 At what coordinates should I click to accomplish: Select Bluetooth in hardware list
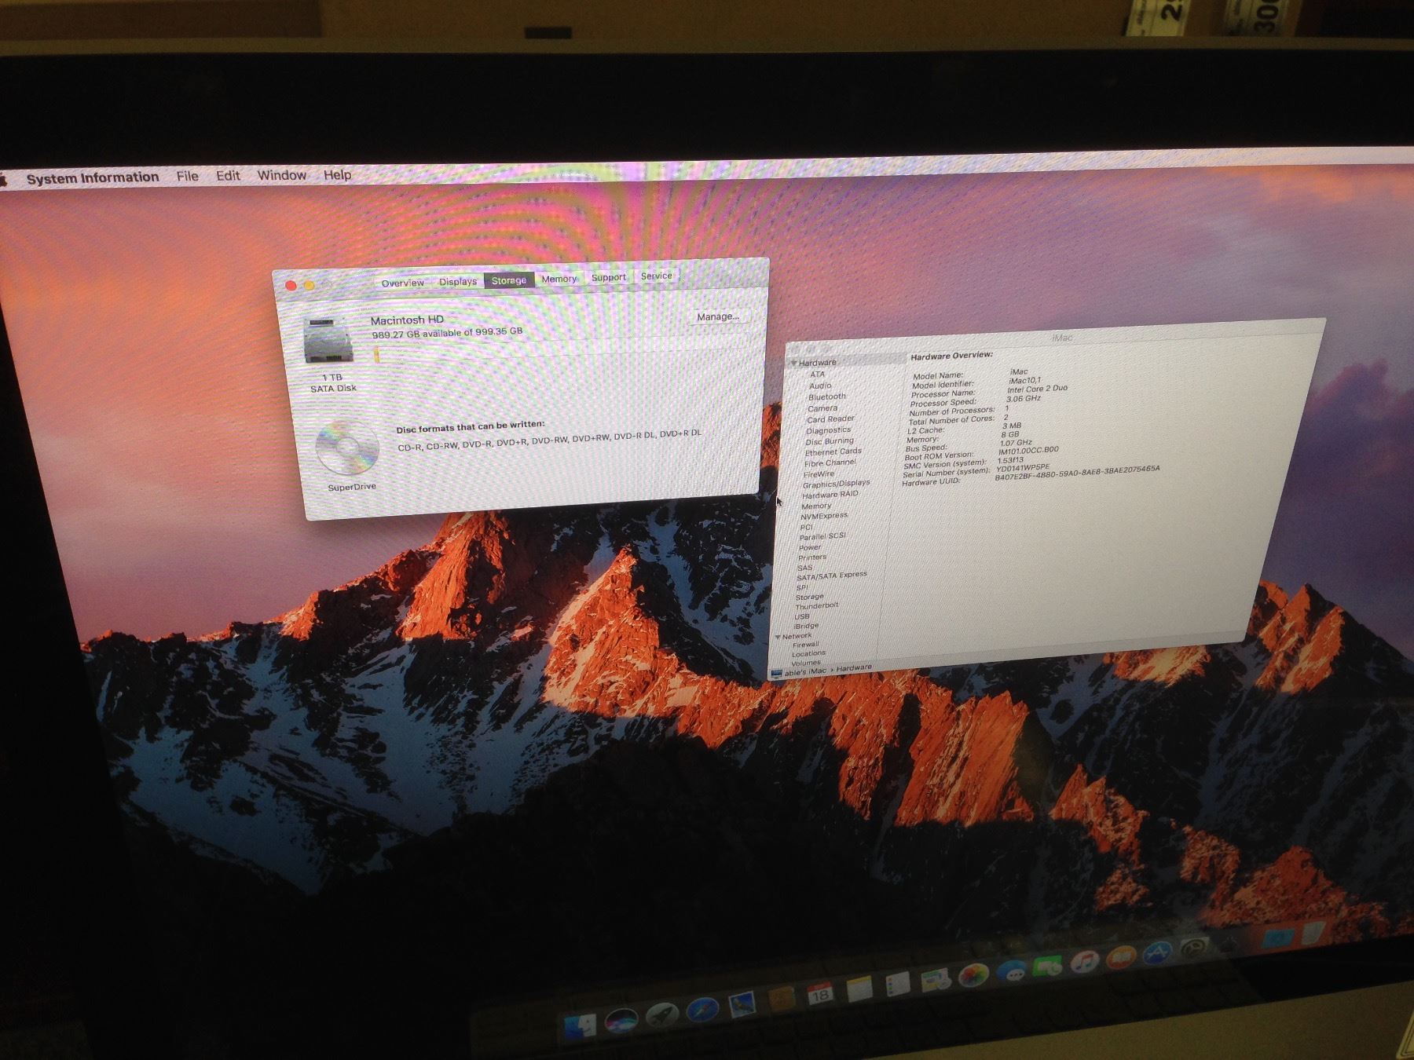[826, 397]
